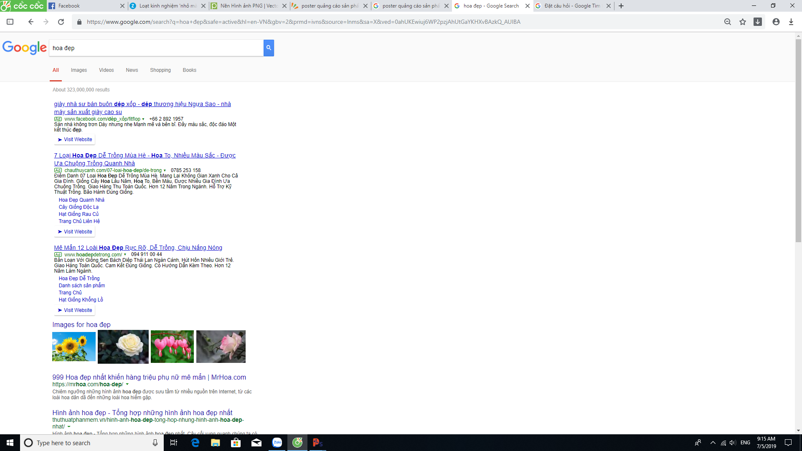Open thuthuatphanmem.vn hoa dep link
Viewport: 802px width, 451px height.
click(x=143, y=413)
